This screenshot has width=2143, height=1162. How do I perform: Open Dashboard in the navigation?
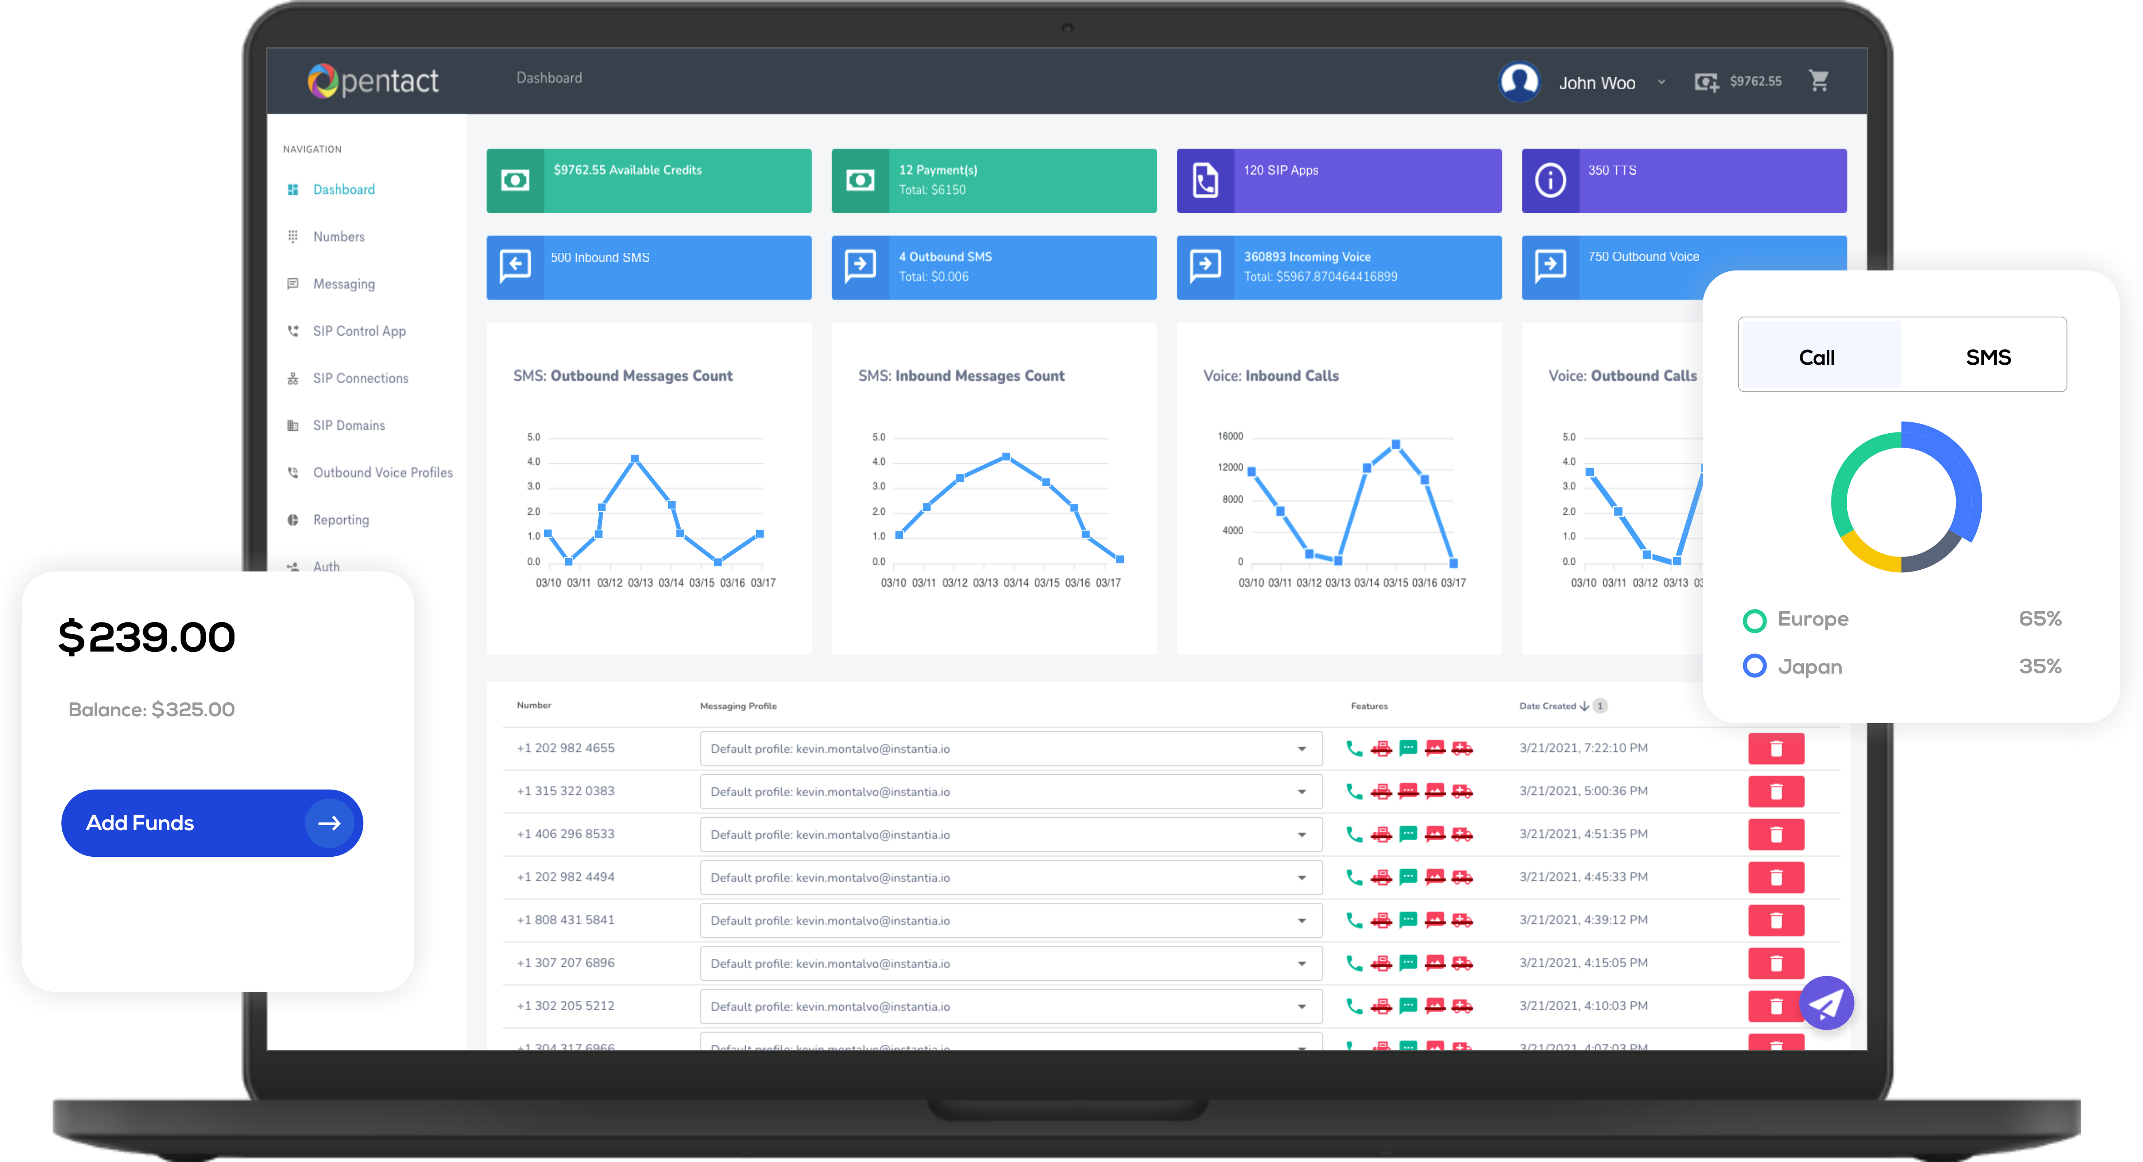point(344,190)
